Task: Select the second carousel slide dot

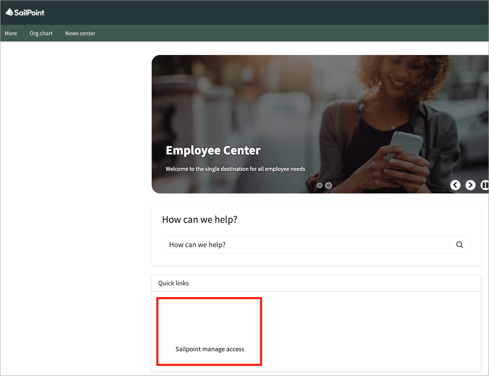Action: pyautogui.click(x=329, y=185)
